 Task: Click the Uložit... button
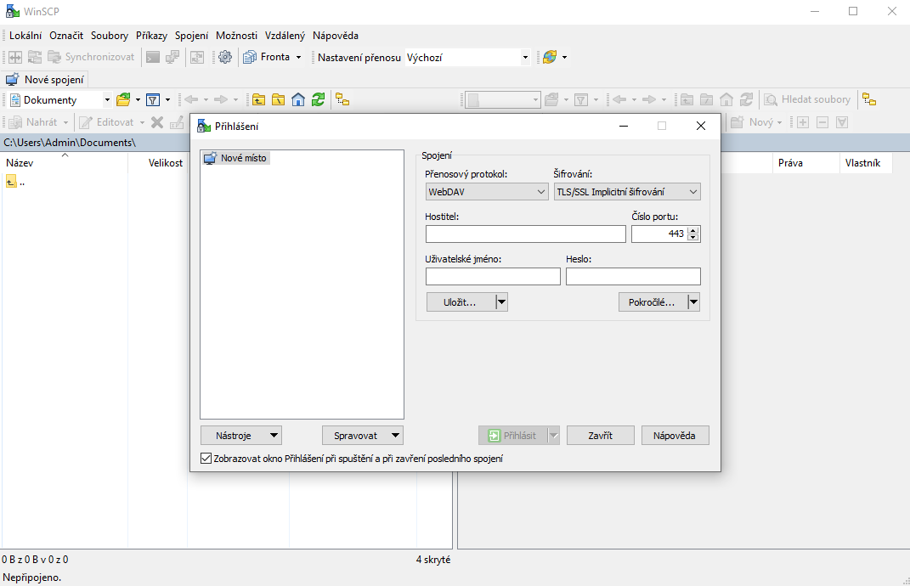coord(461,302)
